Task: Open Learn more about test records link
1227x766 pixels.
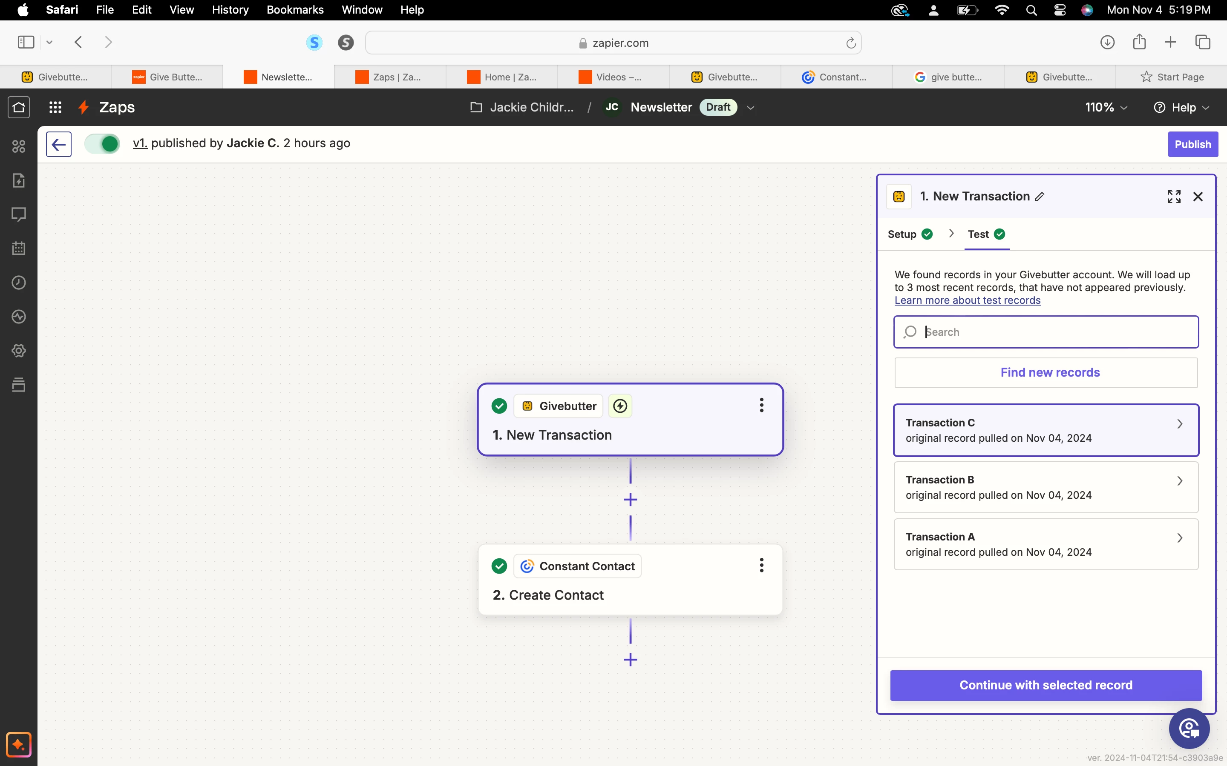Action: tap(967, 300)
